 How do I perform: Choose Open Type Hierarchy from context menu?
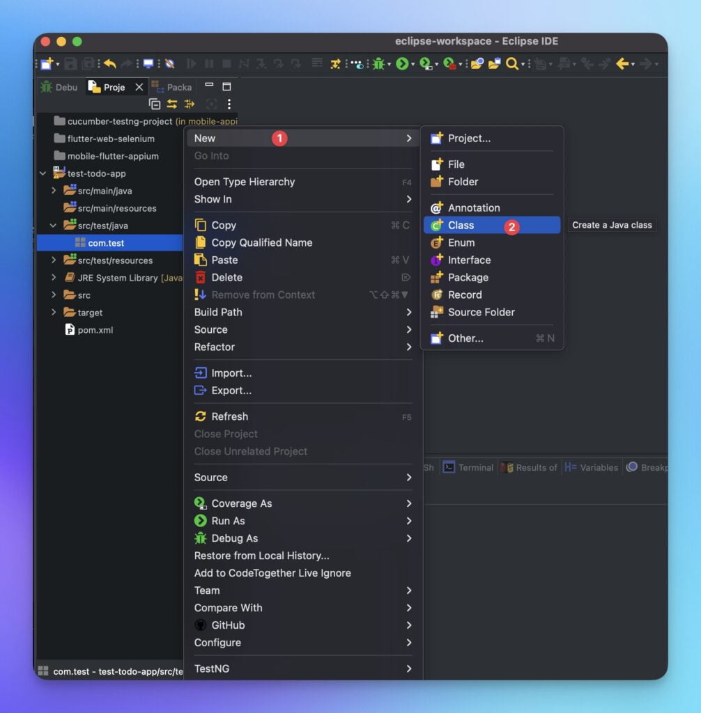[x=302, y=182]
